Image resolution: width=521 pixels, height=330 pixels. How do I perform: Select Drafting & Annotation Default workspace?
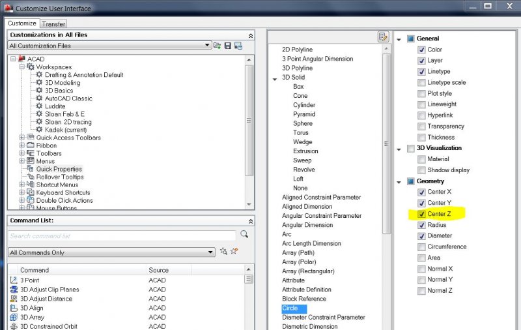coord(84,75)
